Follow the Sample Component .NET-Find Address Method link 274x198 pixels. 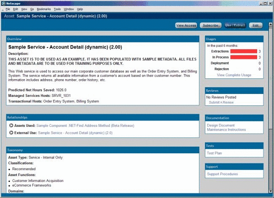(85, 126)
